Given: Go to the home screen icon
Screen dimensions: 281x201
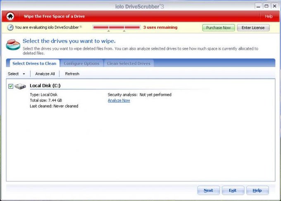Looking at the screenshot, I should pos(10,16).
